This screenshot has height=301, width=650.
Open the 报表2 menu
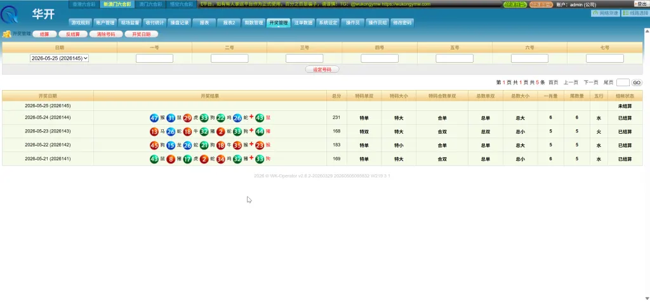229,23
